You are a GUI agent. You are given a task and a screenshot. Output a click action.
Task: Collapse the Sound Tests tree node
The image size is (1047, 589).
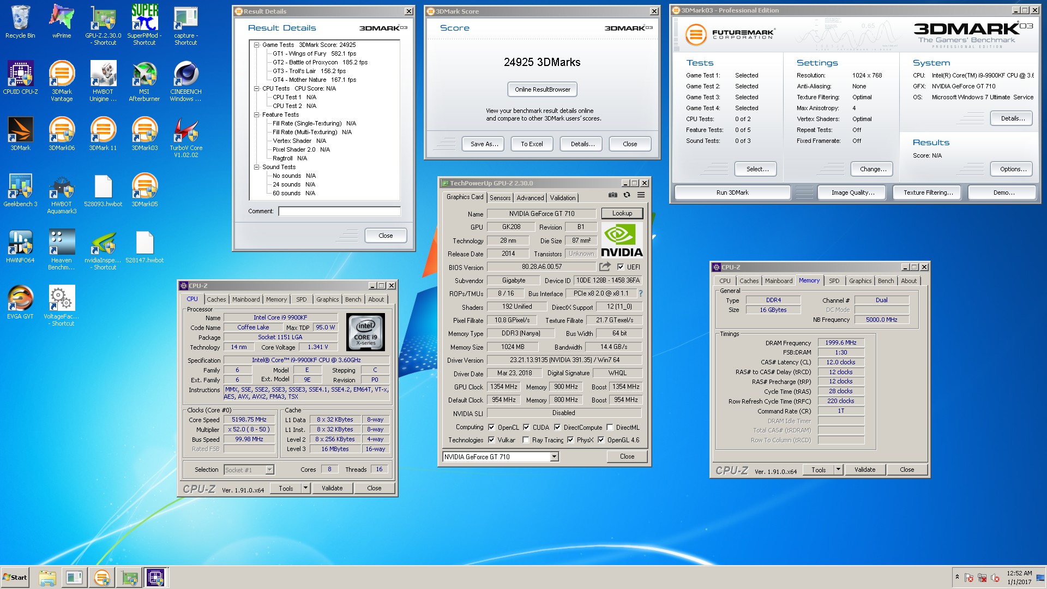[x=256, y=167]
